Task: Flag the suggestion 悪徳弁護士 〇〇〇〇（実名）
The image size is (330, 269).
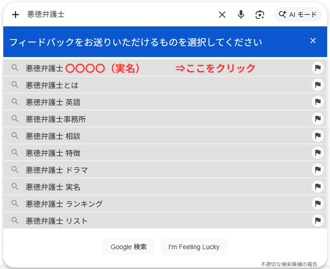Action: click(318, 68)
